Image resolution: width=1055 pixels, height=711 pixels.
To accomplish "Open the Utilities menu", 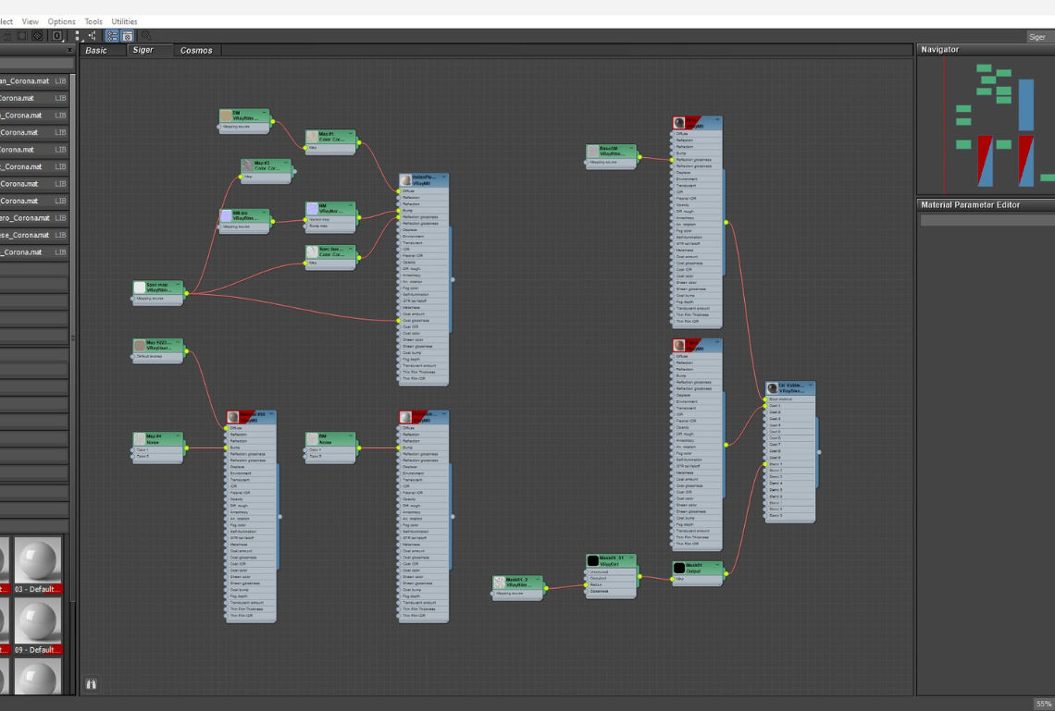I will [x=125, y=21].
